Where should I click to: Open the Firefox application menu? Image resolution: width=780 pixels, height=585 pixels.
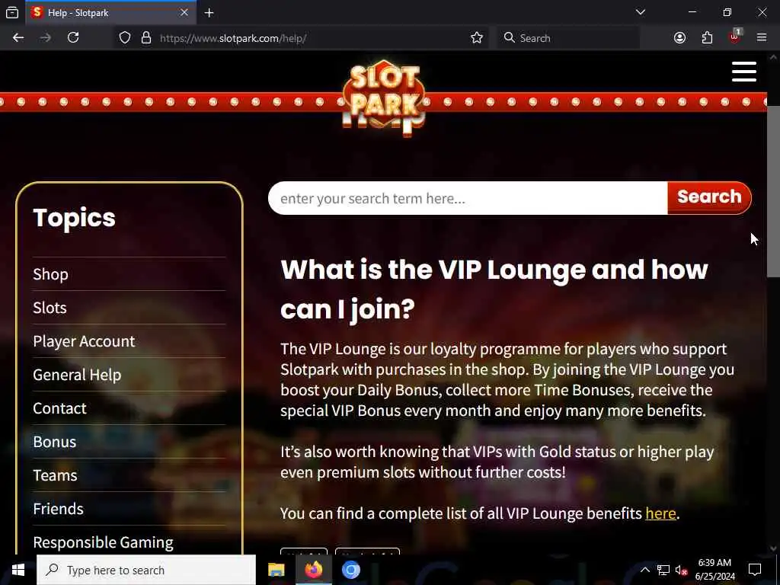(x=761, y=38)
